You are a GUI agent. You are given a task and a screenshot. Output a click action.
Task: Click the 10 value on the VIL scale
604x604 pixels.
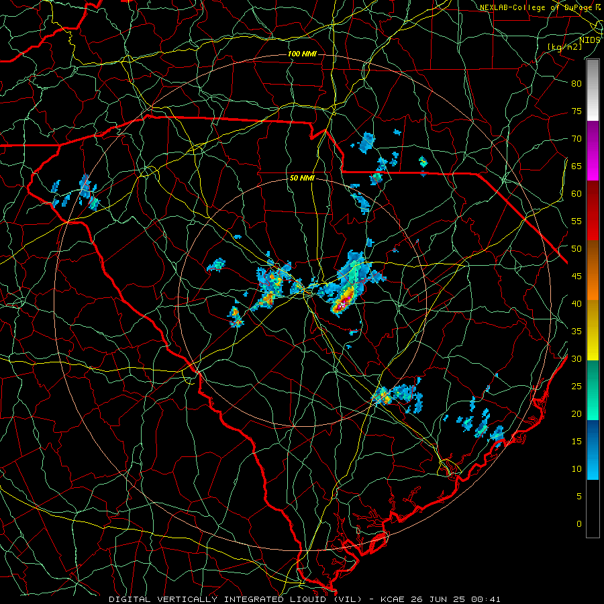[x=576, y=469]
